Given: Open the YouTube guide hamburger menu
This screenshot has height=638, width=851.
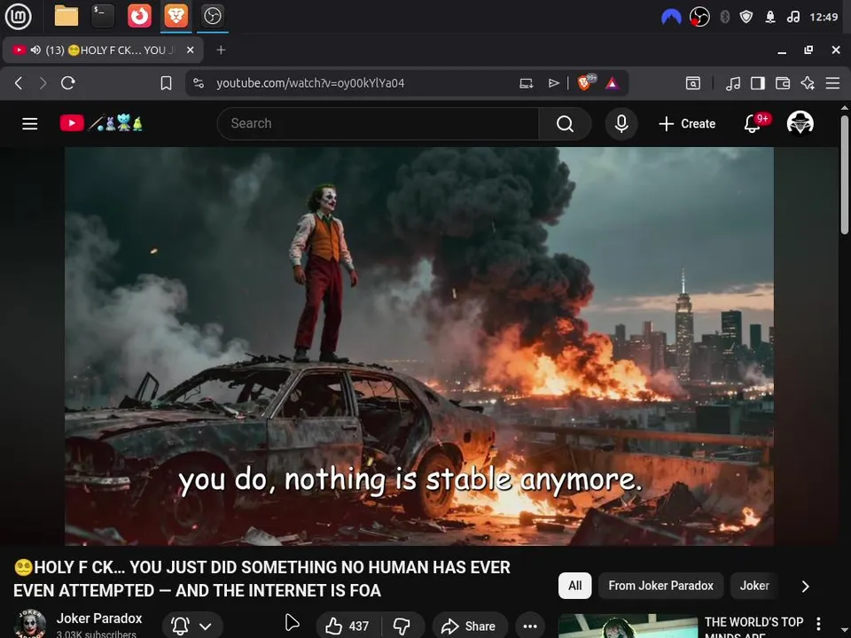Looking at the screenshot, I should [x=30, y=124].
